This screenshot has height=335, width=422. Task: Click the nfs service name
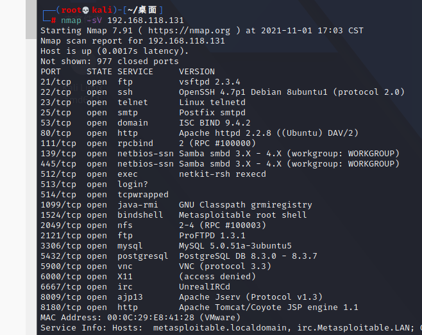click(125, 225)
